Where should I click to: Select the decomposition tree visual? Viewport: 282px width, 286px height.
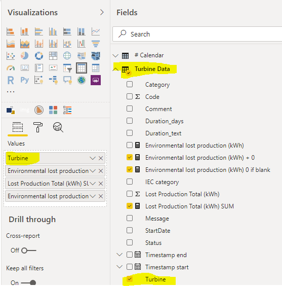[53, 80]
